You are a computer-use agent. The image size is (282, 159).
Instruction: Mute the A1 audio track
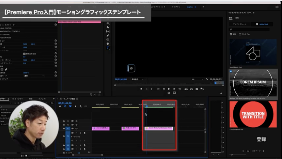pos(76,133)
